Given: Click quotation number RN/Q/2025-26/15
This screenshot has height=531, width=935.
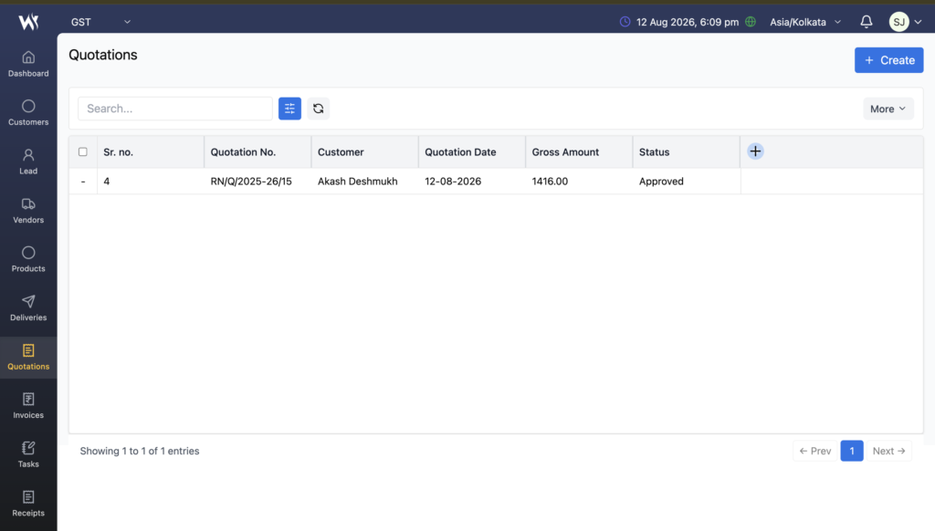Looking at the screenshot, I should [x=251, y=182].
